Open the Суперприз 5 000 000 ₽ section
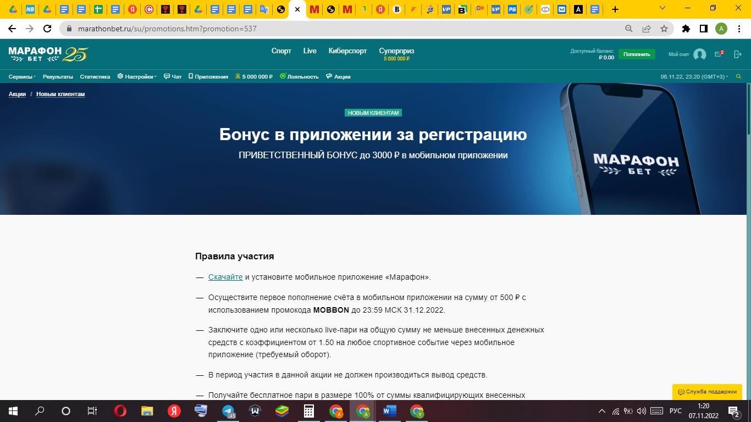Image resolution: width=751 pixels, height=422 pixels. [x=396, y=54]
